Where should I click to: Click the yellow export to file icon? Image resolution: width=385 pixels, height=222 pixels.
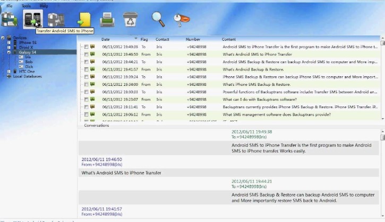click(x=84, y=20)
